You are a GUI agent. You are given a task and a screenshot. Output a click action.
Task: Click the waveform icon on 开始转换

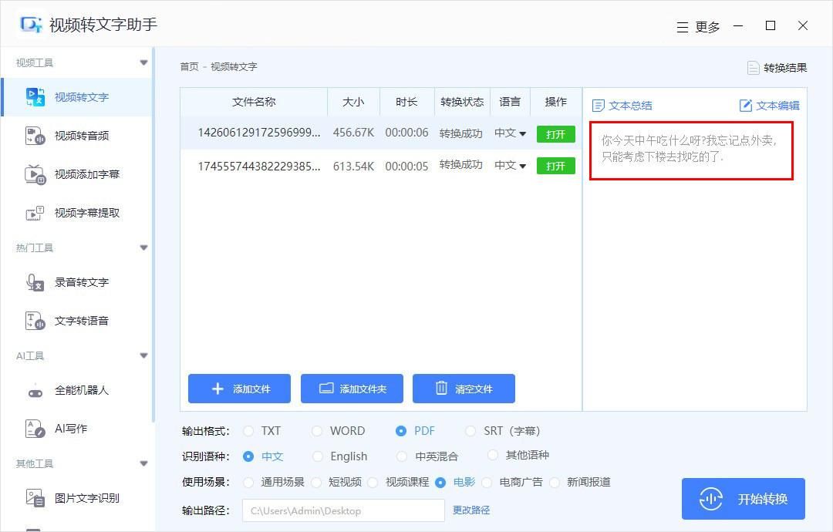711,499
